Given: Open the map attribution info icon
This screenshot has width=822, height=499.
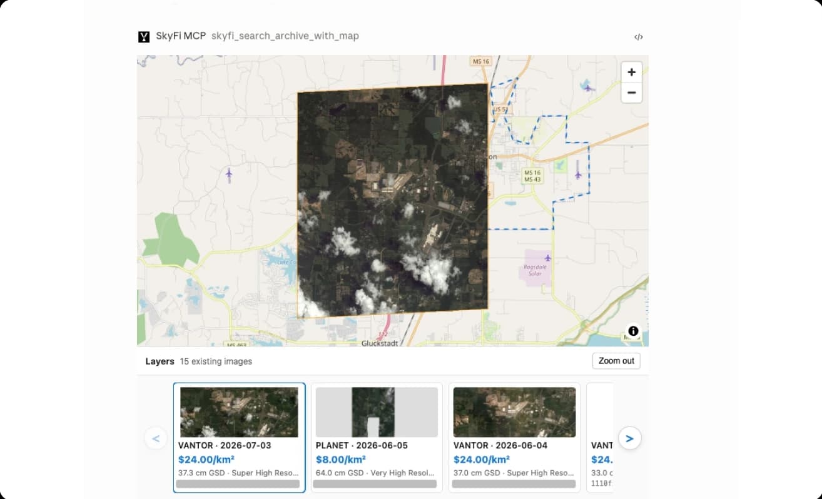Looking at the screenshot, I should 633,331.
